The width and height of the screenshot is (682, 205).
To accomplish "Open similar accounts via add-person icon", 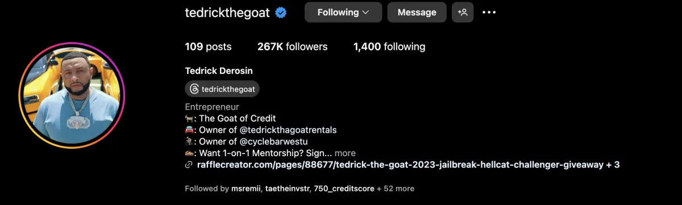I will tap(463, 12).
